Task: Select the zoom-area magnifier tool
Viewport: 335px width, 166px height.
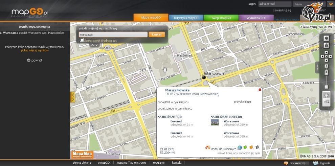Action: point(326,102)
